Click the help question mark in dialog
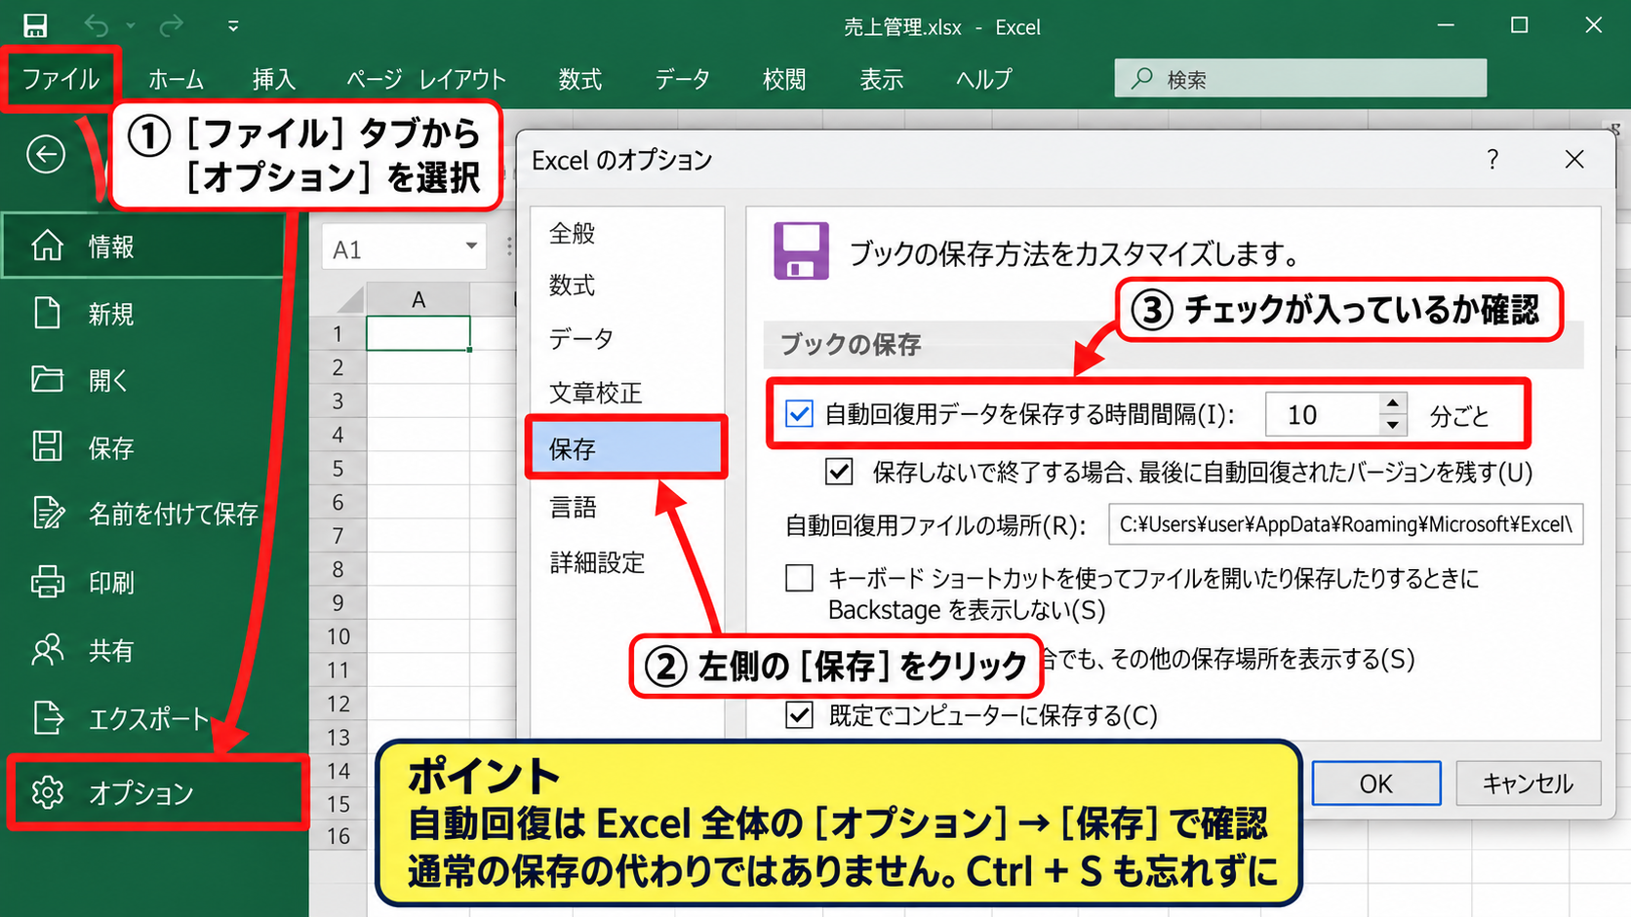 (x=1492, y=159)
